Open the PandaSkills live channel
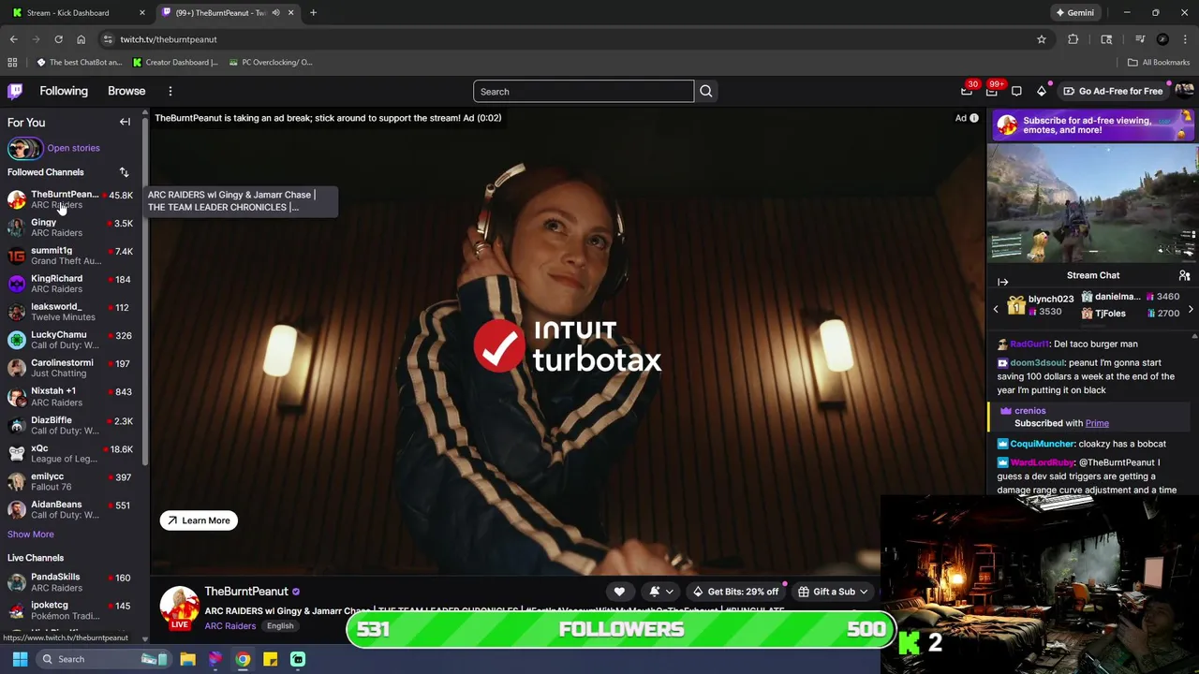The width and height of the screenshot is (1199, 674). (x=73, y=582)
